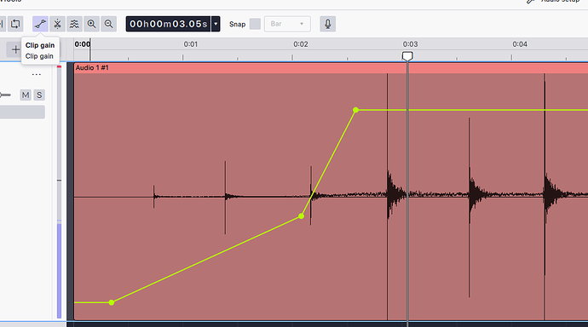
Task: Click the track pan slider knob
Action: 2,95
